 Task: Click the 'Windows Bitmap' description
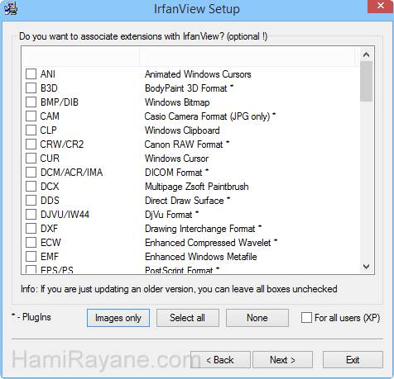(177, 102)
